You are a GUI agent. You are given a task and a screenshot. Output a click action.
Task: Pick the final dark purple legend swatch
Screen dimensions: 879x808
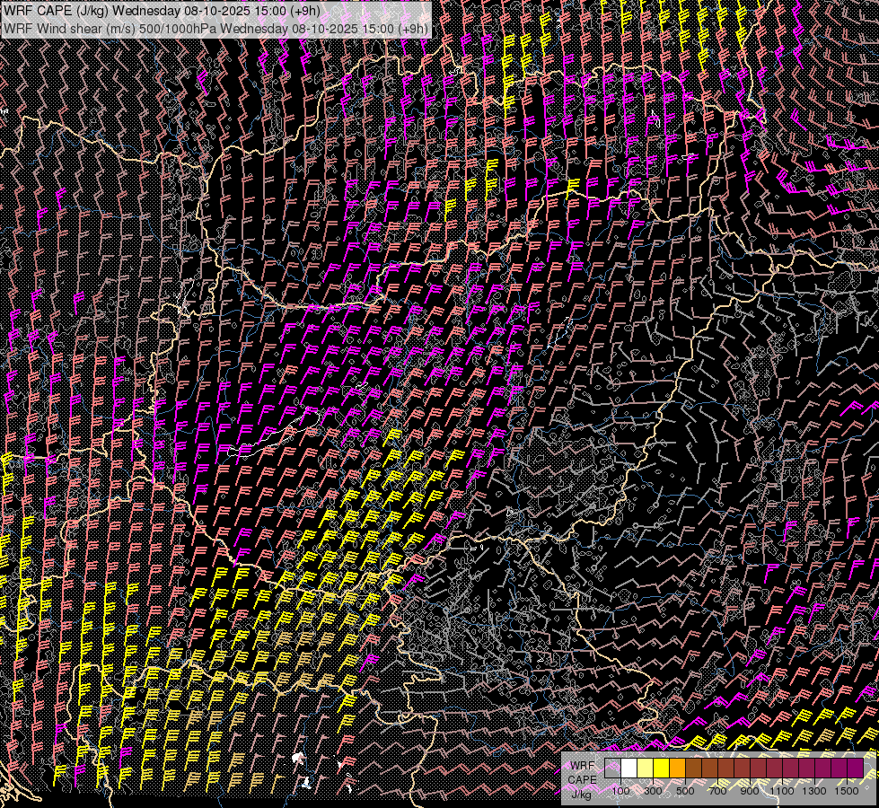tap(856, 768)
